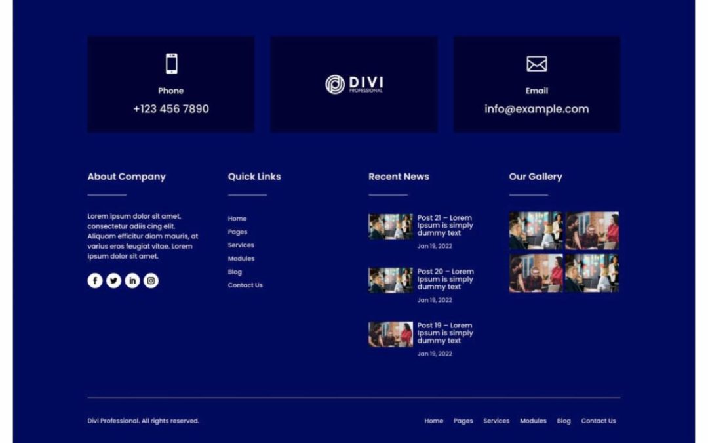Open Modules in Quick Links
The width and height of the screenshot is (708, 443).
pos(241,259)
